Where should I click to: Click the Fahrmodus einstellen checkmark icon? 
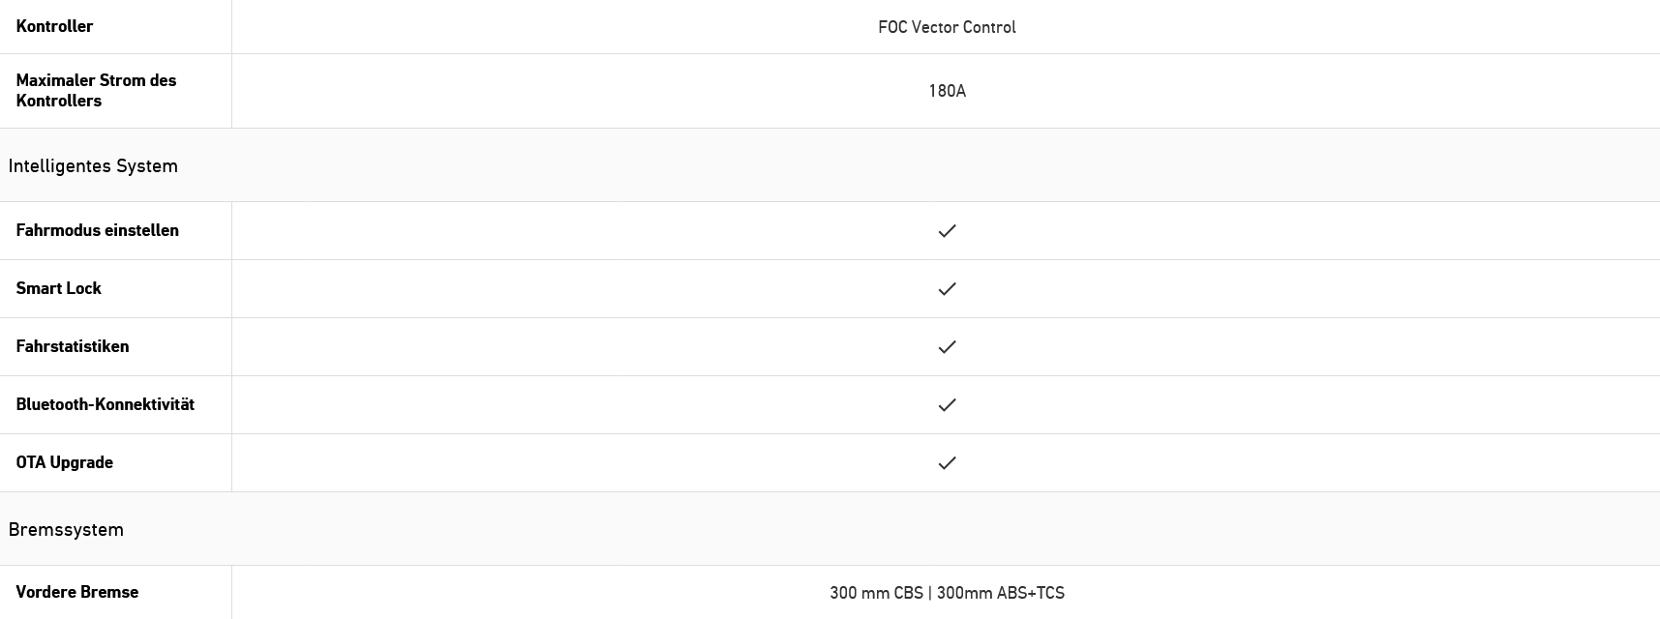click(x=947, y=230)
